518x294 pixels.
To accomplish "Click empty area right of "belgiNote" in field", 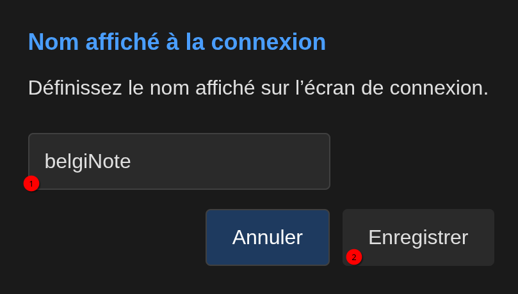I will (243, 161).
